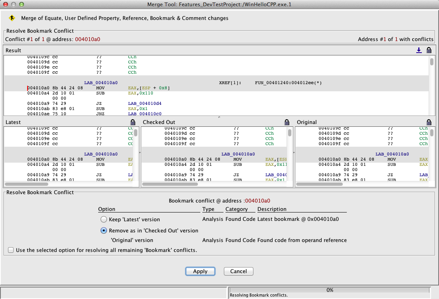This screenshot has width=439, height=299.
Task: Click the FUN_00401240 XREF in Result listing
Action: [288, 83]
